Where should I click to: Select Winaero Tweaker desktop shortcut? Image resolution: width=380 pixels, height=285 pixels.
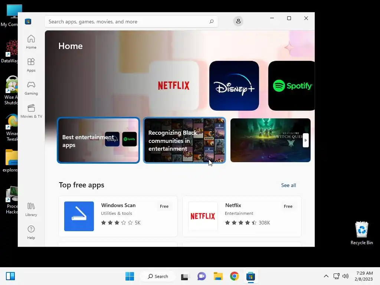click(11, 128)
